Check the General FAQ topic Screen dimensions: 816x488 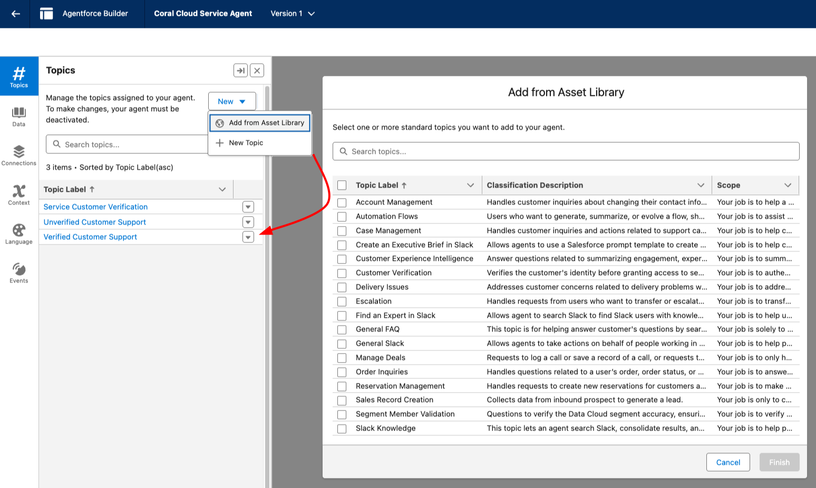point(342,329)
